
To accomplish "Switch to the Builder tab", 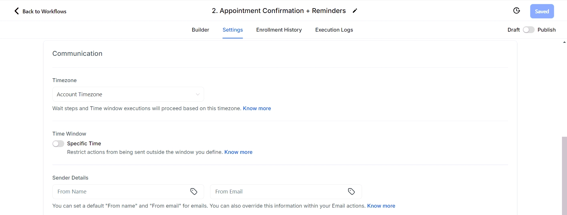I will (x=200, y=30).
